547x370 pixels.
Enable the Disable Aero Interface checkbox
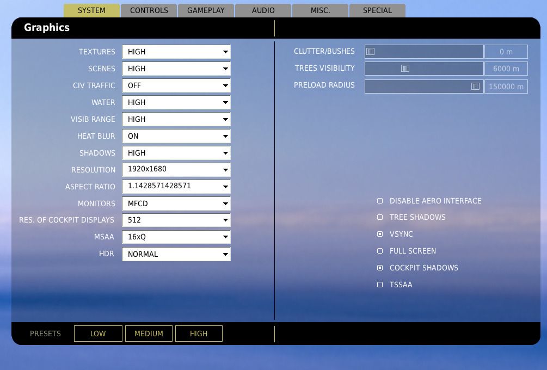[380, 201]
